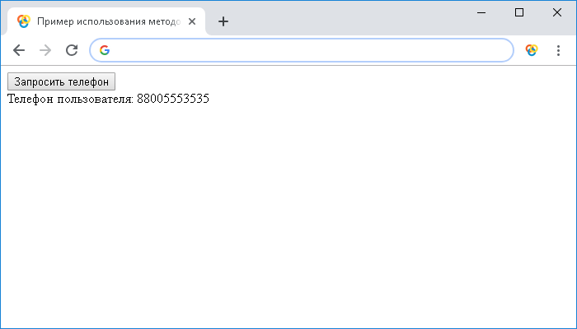Go back to the previous page
This screenshot has width=577, height=329.
coord(19,50)
